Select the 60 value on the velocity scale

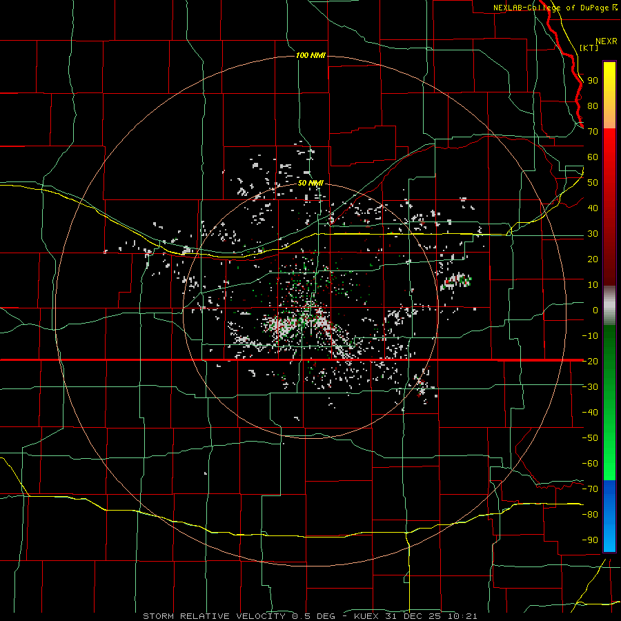click(593, 157)
